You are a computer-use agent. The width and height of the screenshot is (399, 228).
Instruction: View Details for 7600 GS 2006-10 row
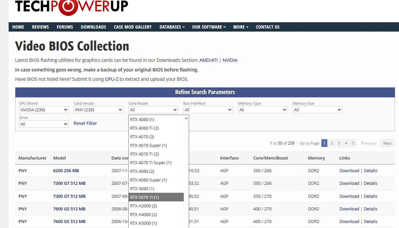(x=370, y=222)
